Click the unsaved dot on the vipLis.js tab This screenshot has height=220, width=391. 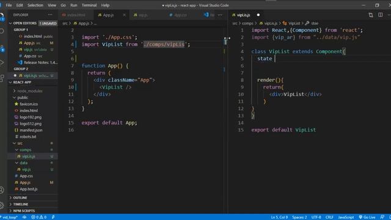coord(258,15)
